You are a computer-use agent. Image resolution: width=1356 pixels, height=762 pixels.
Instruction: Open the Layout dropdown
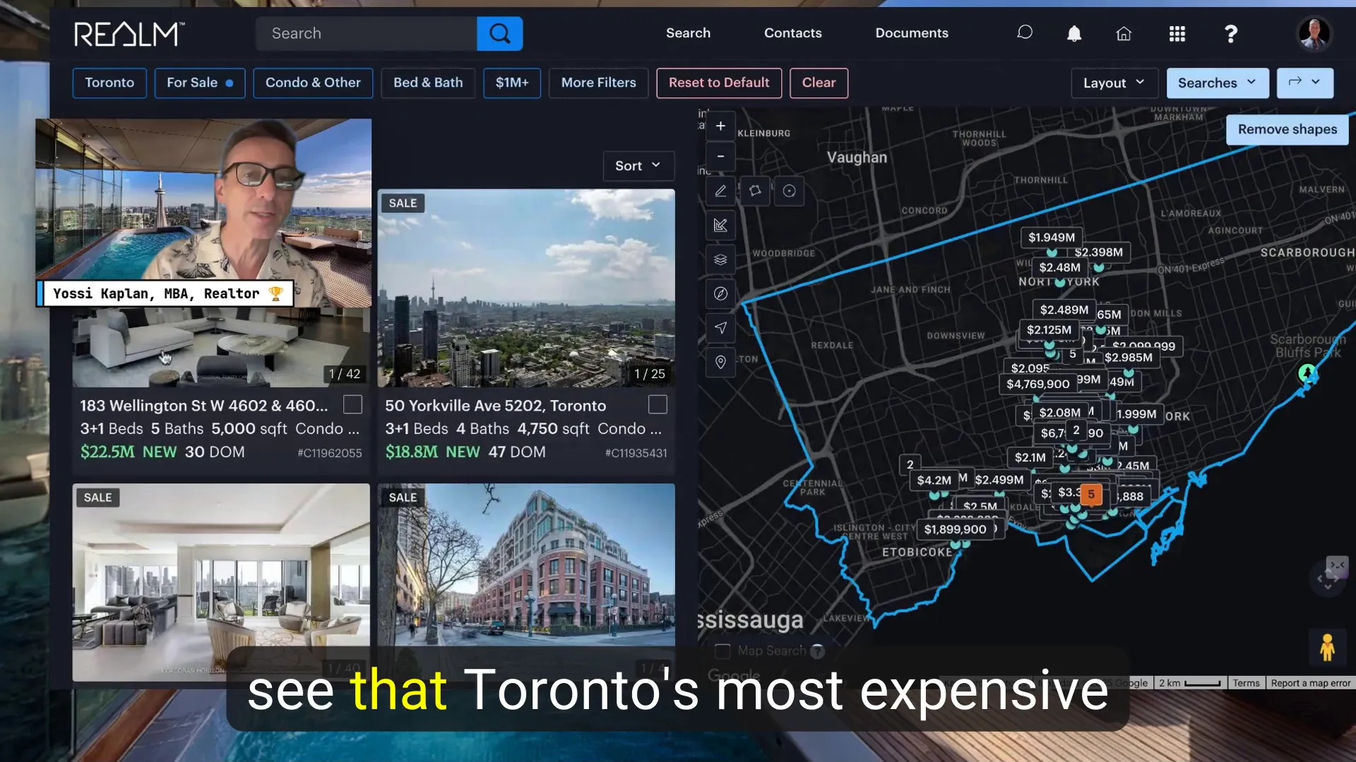coord(1114,83)
